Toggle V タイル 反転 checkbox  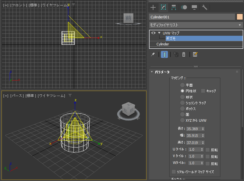pos(208,157)
